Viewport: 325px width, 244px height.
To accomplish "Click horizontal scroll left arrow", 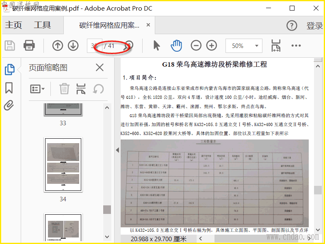I will tap(200, 239).
